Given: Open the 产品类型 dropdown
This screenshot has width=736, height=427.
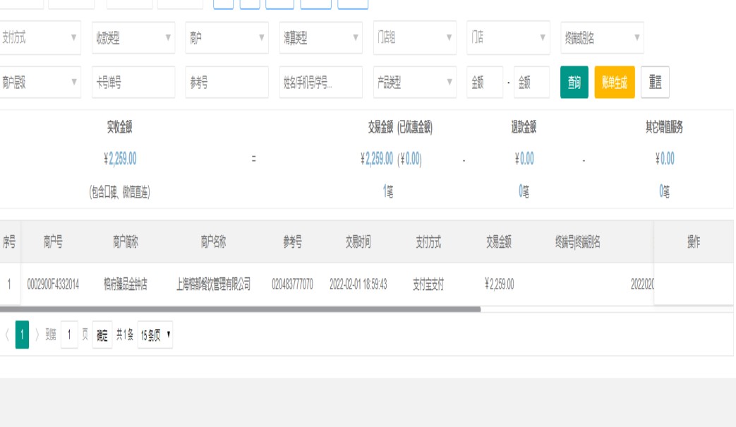Looking at the screenshot, I should coord(414,83).
